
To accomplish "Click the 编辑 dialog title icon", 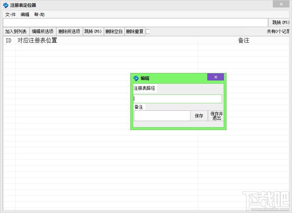I will 136,78.
